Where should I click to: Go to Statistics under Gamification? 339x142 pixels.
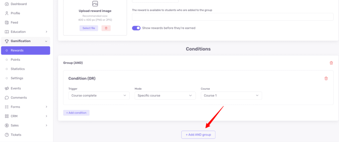click(x=18, y=69)
